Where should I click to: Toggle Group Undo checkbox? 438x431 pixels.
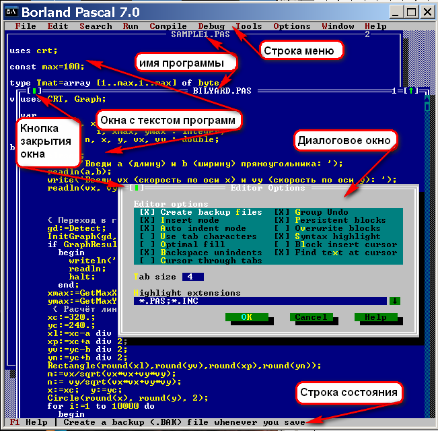tap(312, 212)
